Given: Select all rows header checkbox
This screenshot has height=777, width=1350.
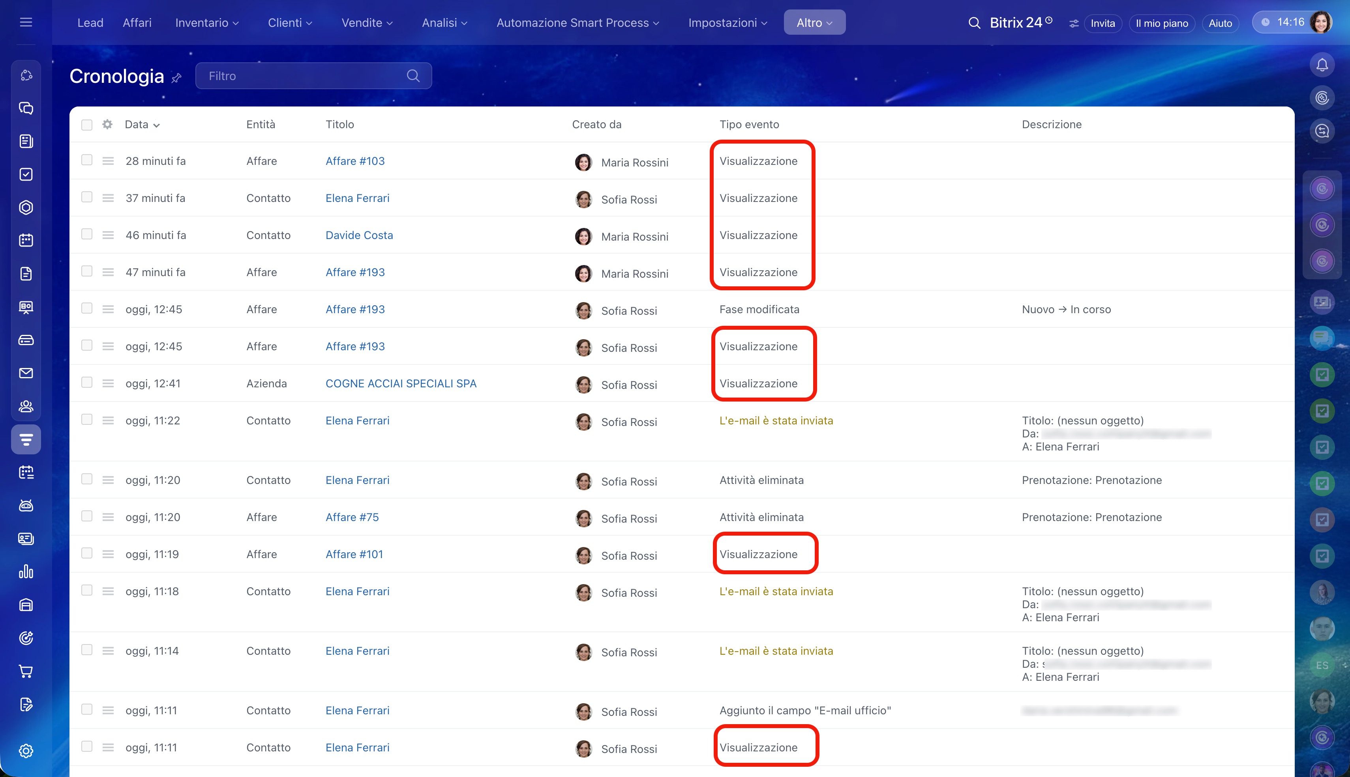Looking at the screenshot, I should [x=86, y=125].
